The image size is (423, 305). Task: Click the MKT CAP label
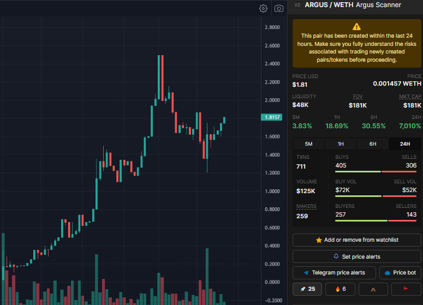click(410, 97)
